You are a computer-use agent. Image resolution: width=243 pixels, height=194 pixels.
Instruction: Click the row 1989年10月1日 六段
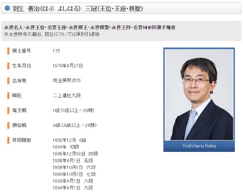[x=74, y=167]
